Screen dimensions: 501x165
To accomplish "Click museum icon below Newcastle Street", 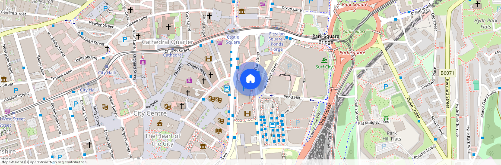I will 4,79.
